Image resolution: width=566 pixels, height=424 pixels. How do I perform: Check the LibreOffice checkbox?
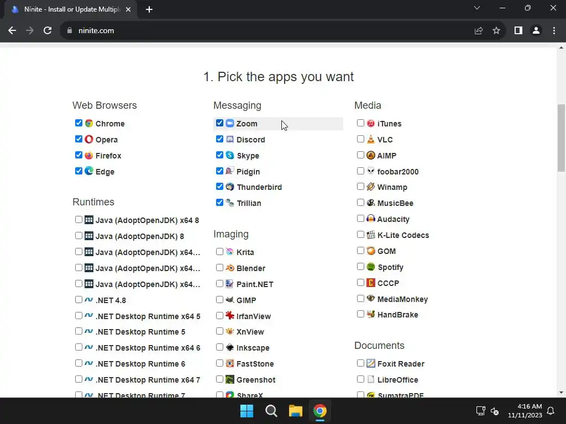point(360,379)
